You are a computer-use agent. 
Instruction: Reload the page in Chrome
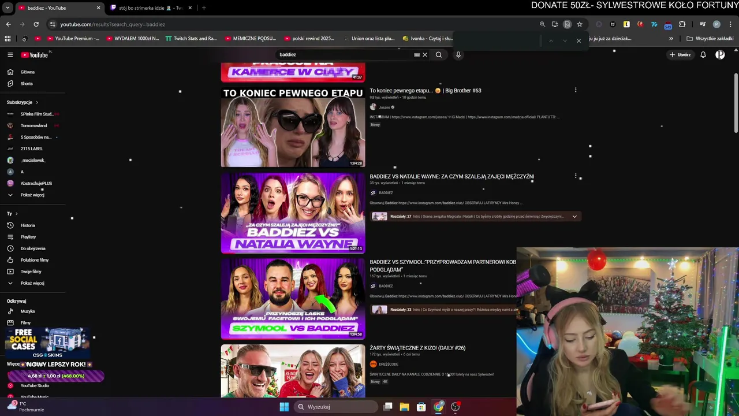coord(36,24)
